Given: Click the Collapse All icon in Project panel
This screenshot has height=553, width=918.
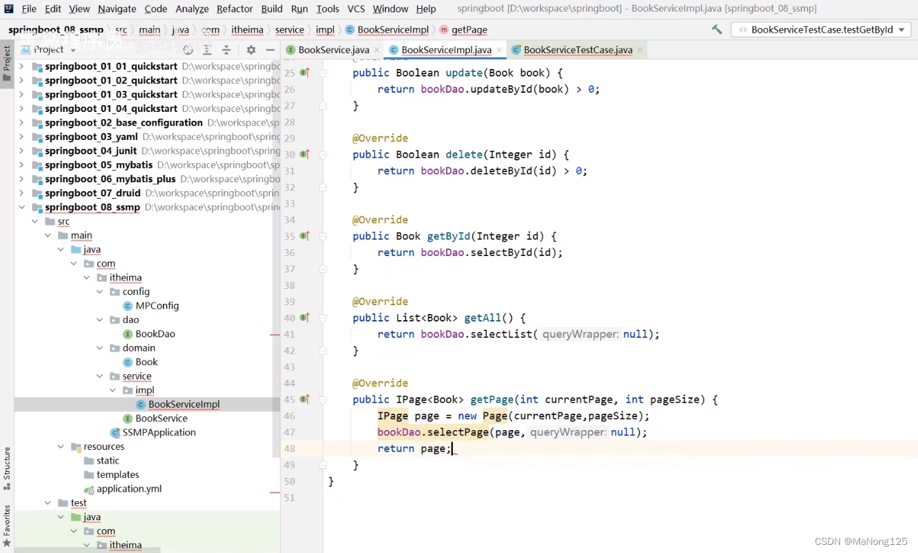Looking at the screenshot, I should point(227,50).
